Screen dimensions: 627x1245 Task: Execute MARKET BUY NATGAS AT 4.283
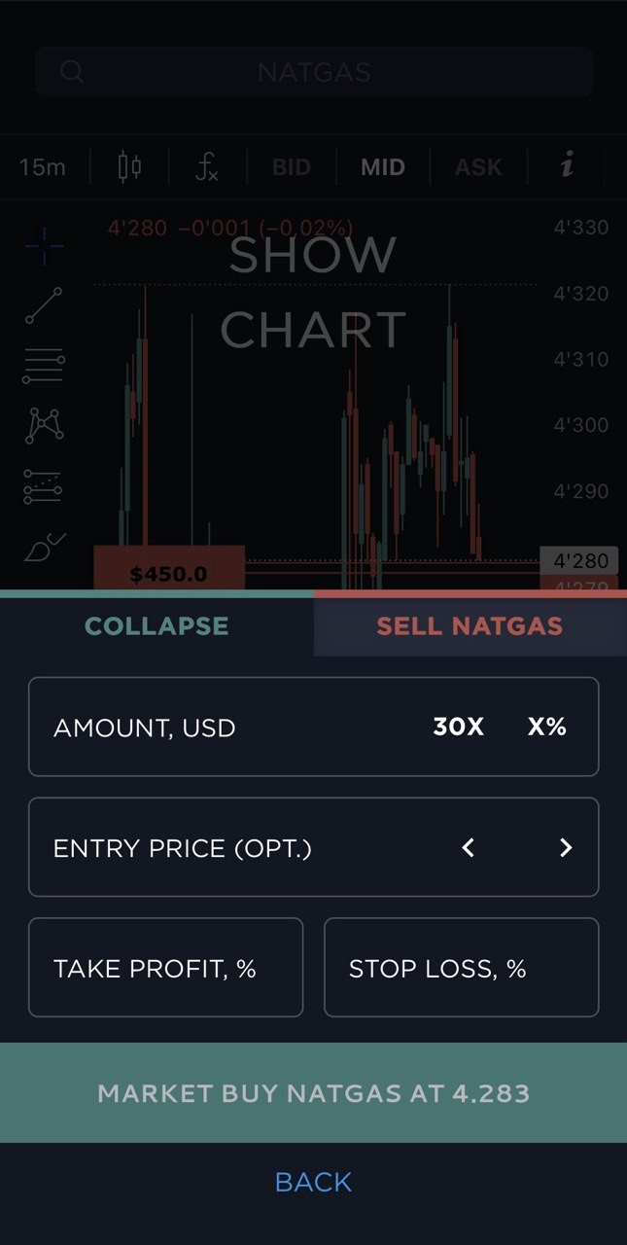pos(313,1092)
